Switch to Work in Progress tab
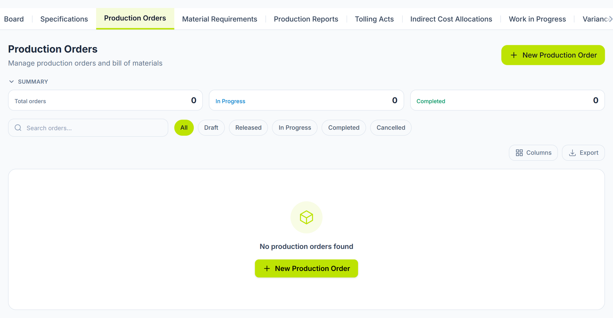This screenshot has height=318, width=613. (537, 19)
